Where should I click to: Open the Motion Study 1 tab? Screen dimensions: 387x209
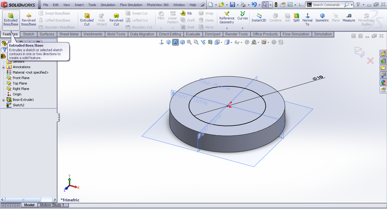click(52, 205)
